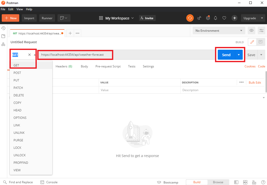Open Pre-request Script tab
Viewport: 267px width, 185px height.
click(108, 66)
